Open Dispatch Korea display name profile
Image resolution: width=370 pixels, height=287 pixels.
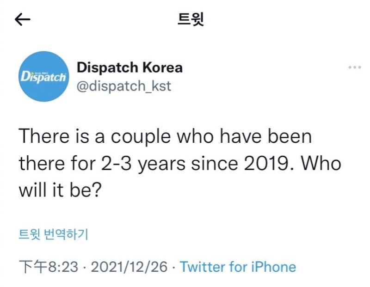point(129,67)
